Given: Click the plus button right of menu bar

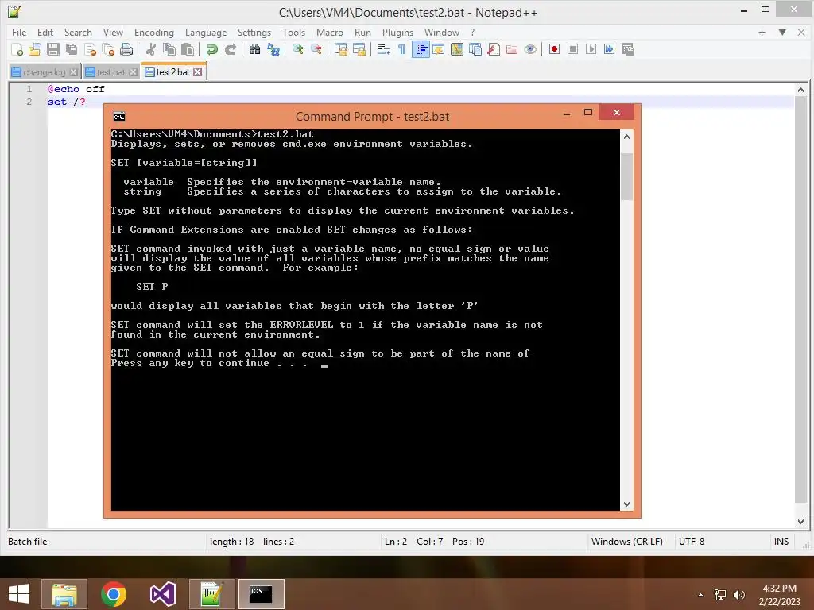Looking at the screenshot, I should (x=762, y=32).
